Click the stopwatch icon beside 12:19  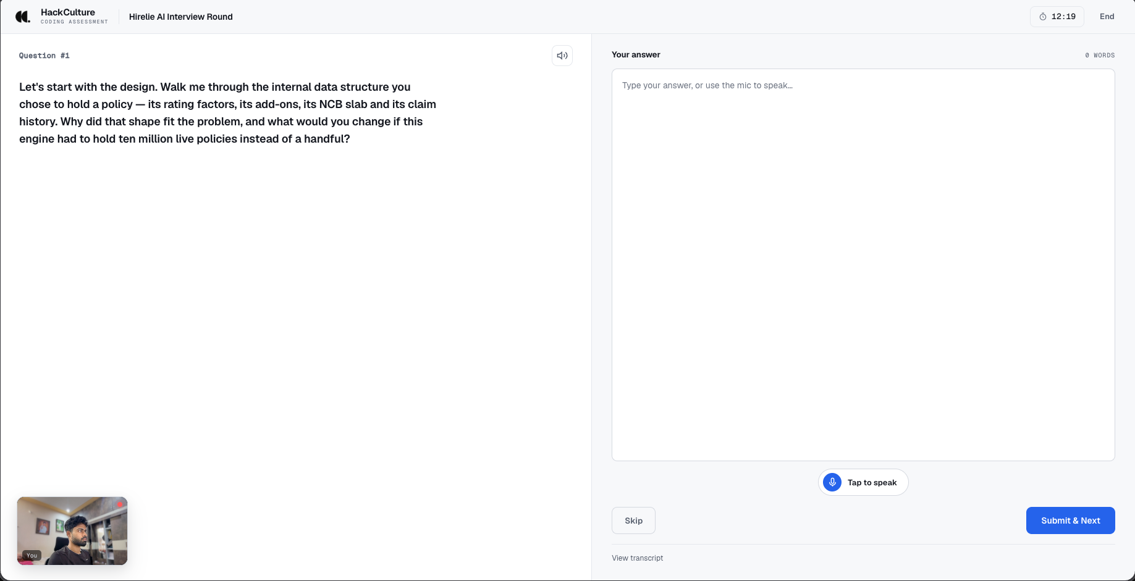(x=1043, y=17)
